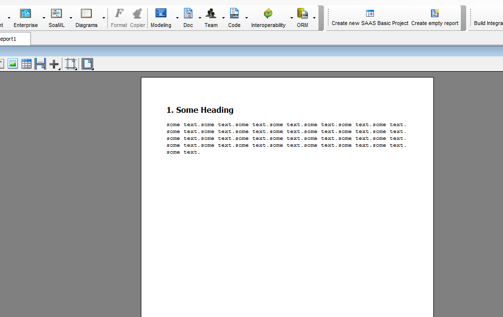Expand the Enterprise dropdown arrow
The width and height of the screenshot is (503, 317).
pos(44,18)
